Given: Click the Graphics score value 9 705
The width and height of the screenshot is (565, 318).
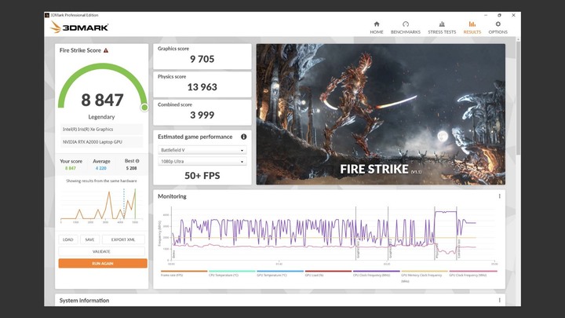Looking at the screenshot, I should point(202,59).
